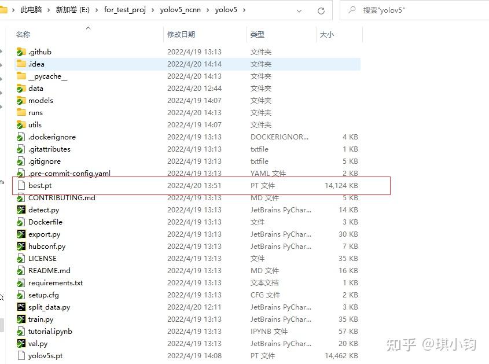Click the refresh button in address bar

tap(321, 11)
